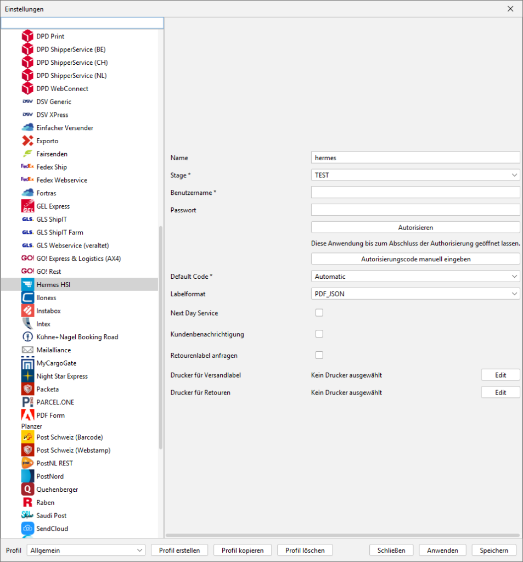
Task: Select the GEL Express icon
Action: 27,206
